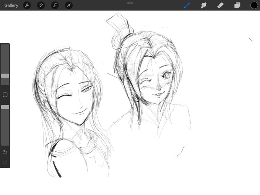Click the brush size slider handle
The width and height of the screenshot is (260, 195).
(5, 76)
